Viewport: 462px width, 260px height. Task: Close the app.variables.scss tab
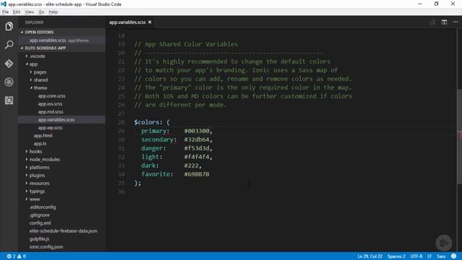point(149,22)
